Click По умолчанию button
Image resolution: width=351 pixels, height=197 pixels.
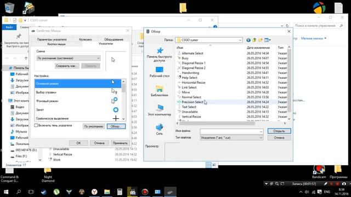(94, 126)
